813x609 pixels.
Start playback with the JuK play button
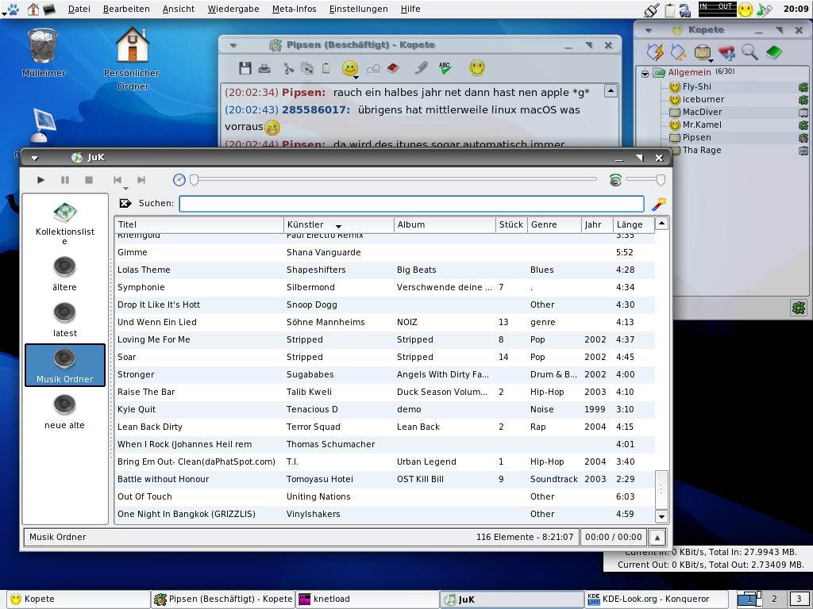(40, 180)
